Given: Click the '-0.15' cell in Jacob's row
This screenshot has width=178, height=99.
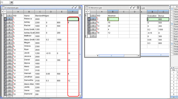Looking at the screenshot, I should coord(51,53).
